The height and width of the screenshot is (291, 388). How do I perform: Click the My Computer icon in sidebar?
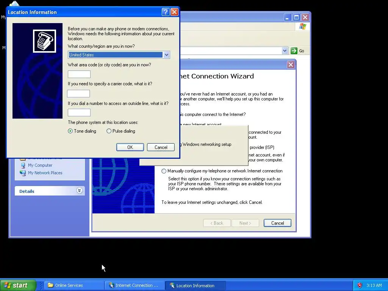23,165
